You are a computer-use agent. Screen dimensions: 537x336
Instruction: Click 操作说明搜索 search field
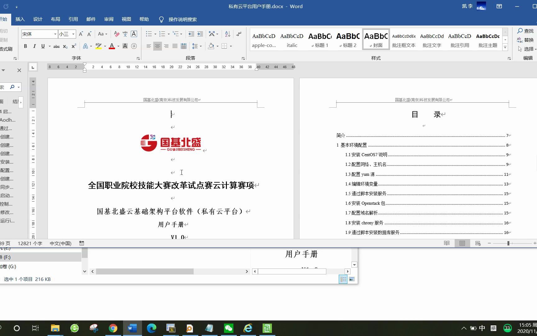[x=182, y=19]
